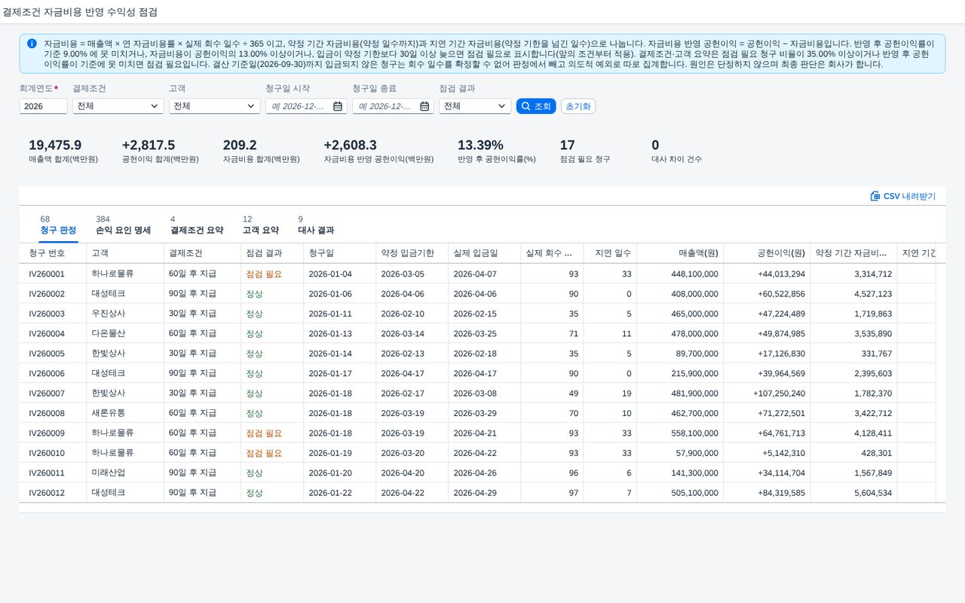Viewport: 965px width, 603px height.
Task: Click contribution profit +107,250,240
Action: click(x=779, y=393)
